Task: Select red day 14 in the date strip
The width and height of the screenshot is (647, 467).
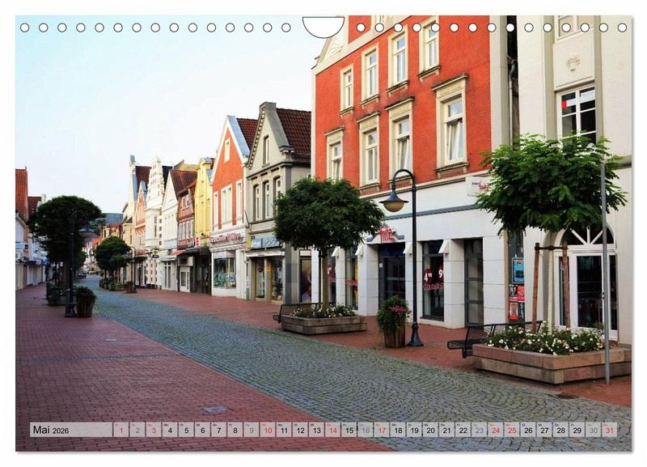Action: (332, 430)
